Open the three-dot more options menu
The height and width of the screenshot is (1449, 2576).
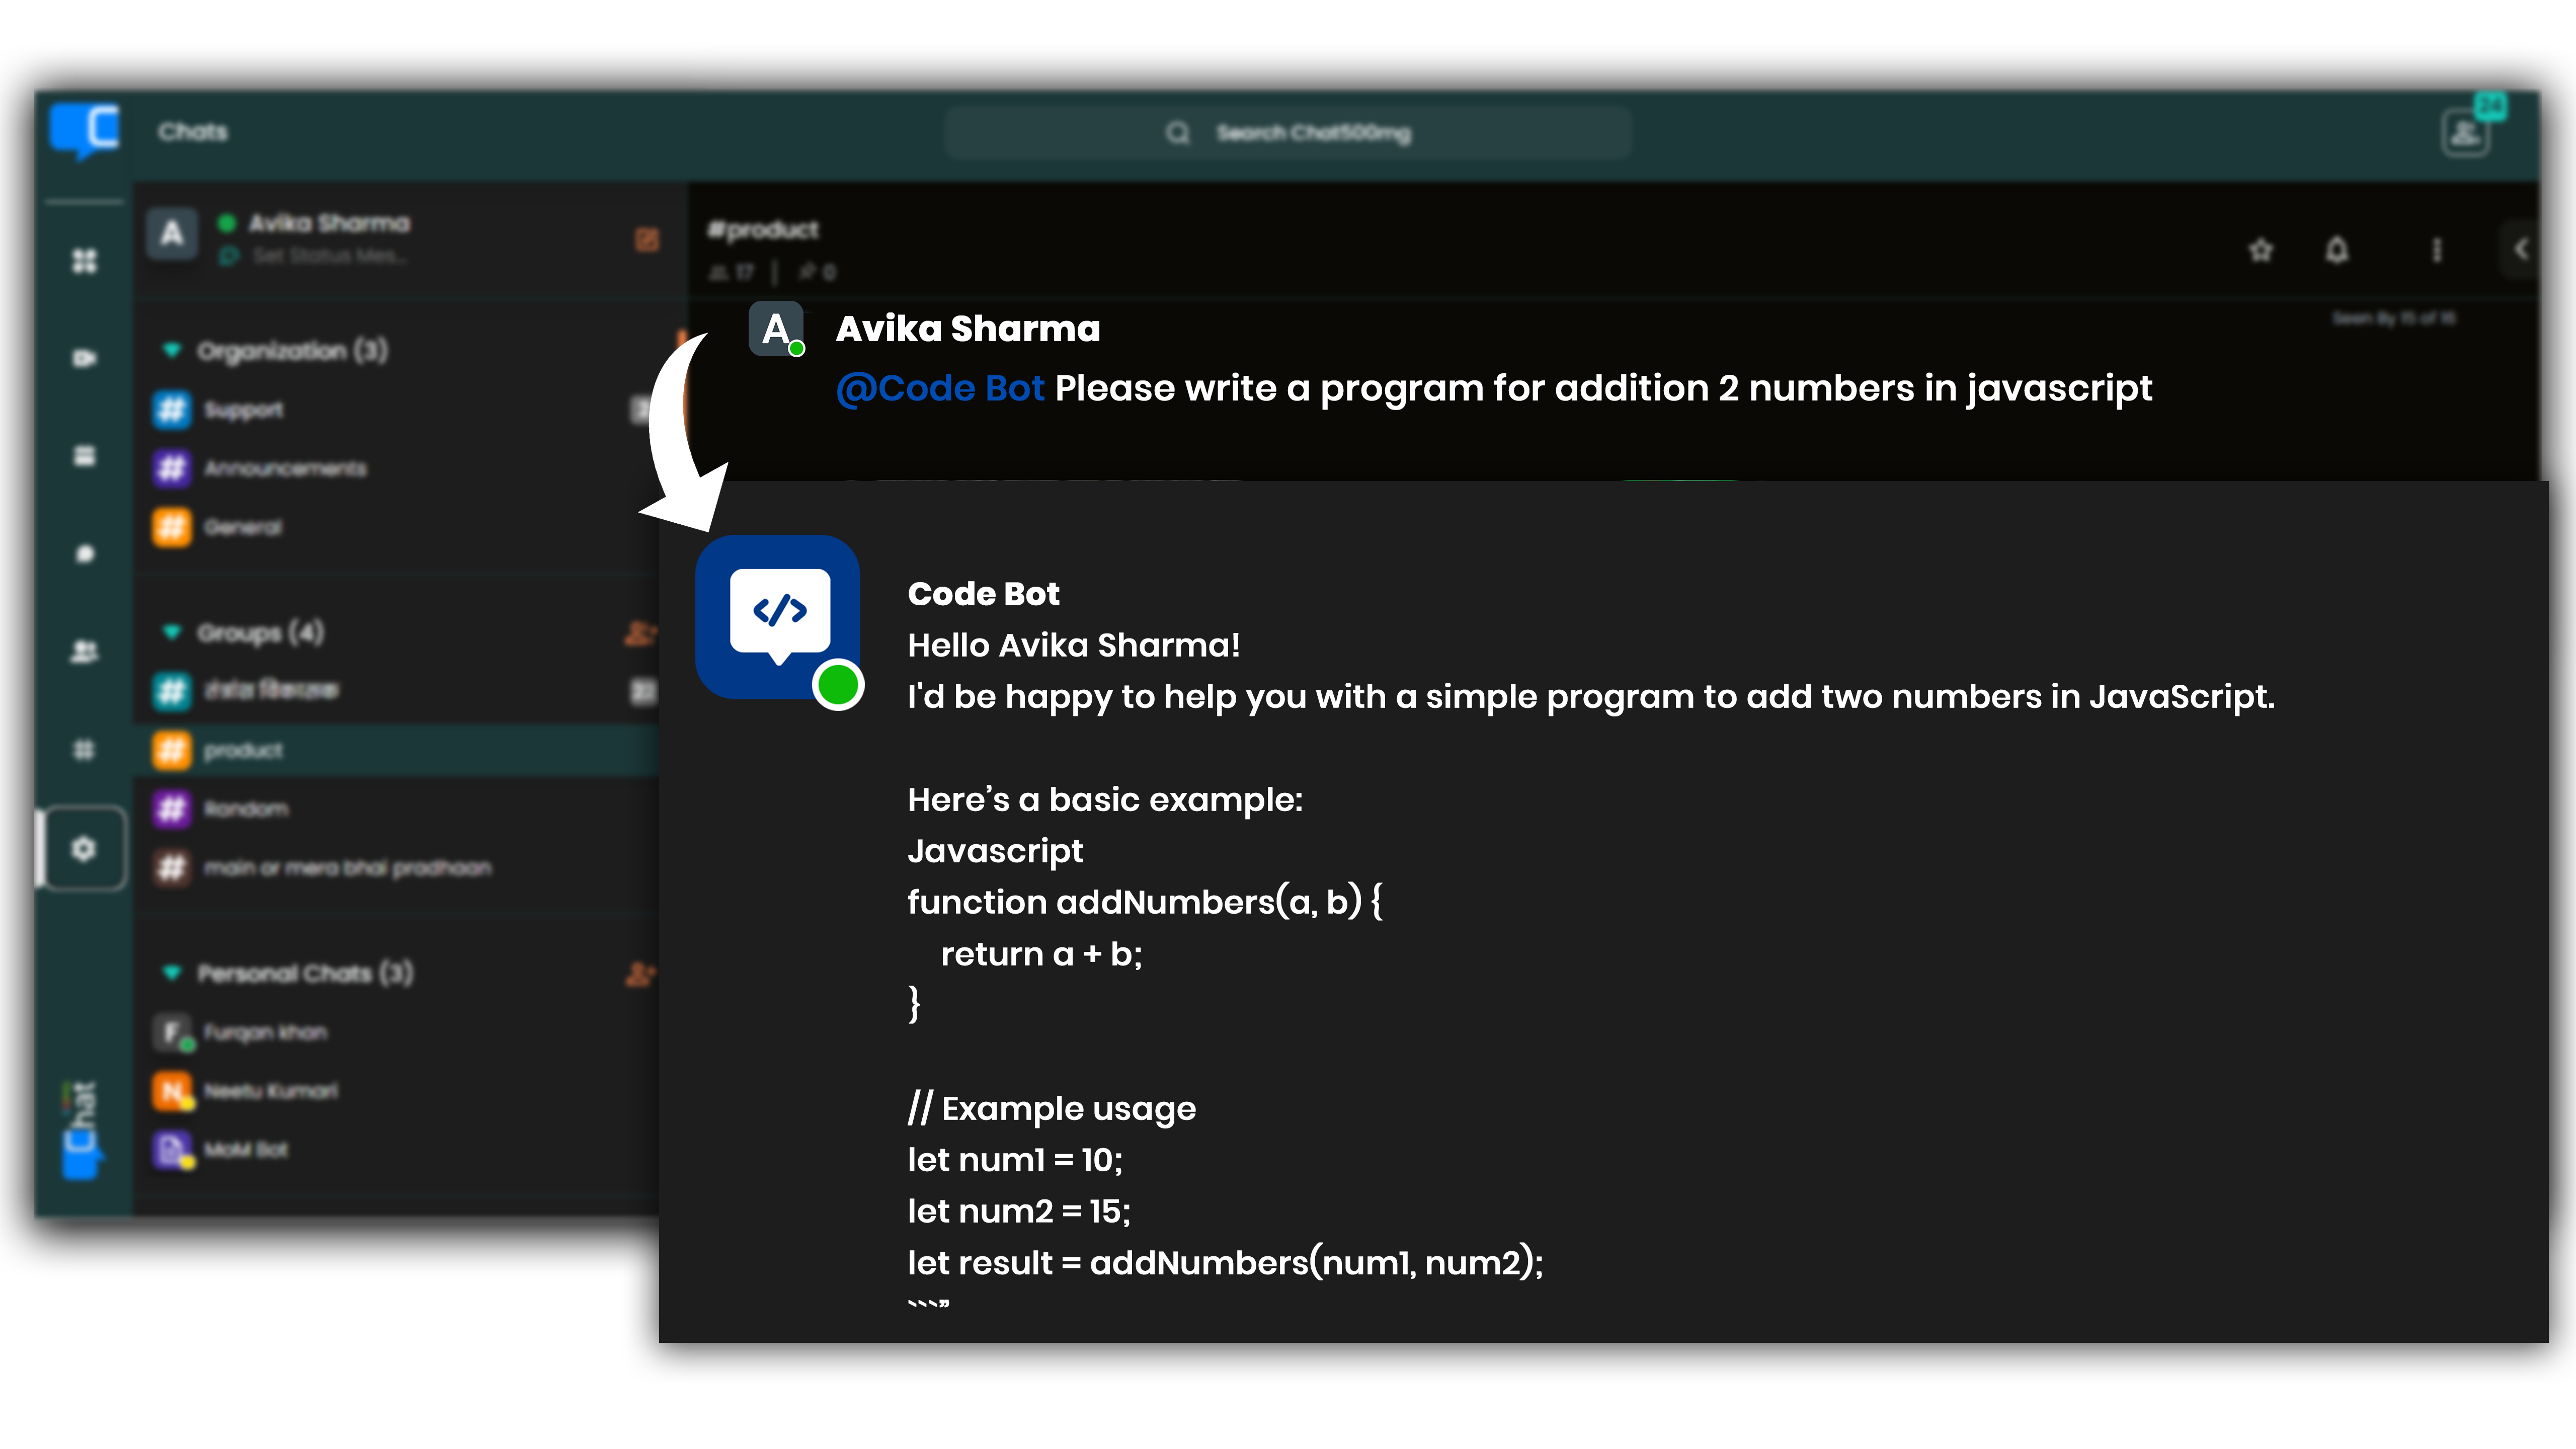coord(2436,250)
